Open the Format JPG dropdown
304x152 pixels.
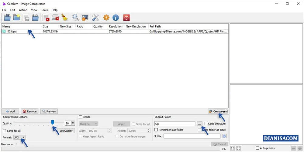tap(20, 137)
